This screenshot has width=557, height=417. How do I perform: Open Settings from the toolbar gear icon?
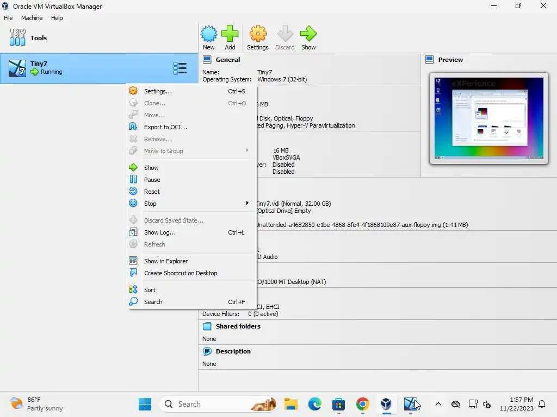[x=257, y=37]
